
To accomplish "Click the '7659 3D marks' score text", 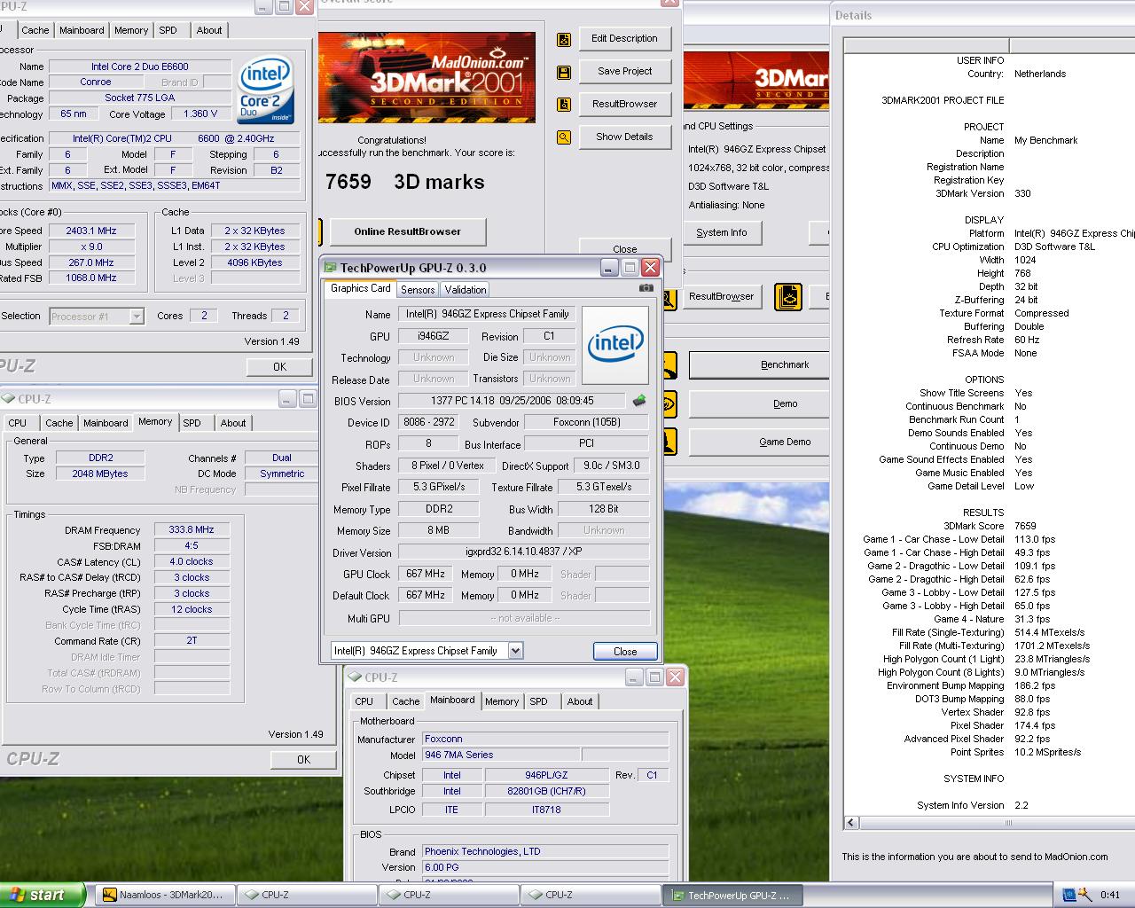I will pos(405,183).
